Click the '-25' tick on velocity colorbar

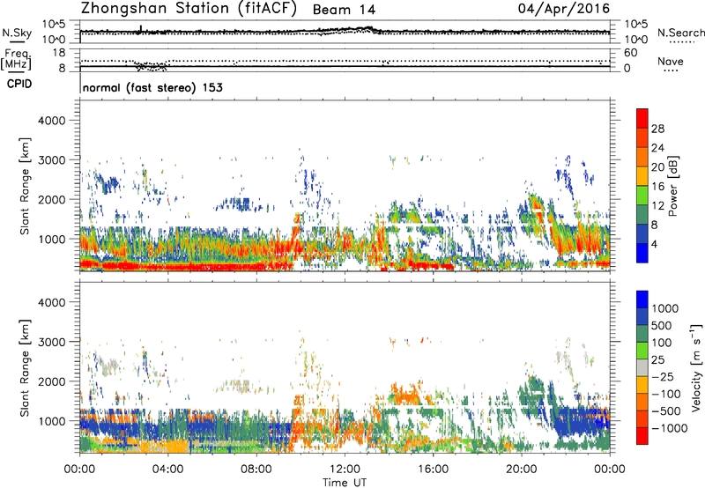click(x=664, y=376)
